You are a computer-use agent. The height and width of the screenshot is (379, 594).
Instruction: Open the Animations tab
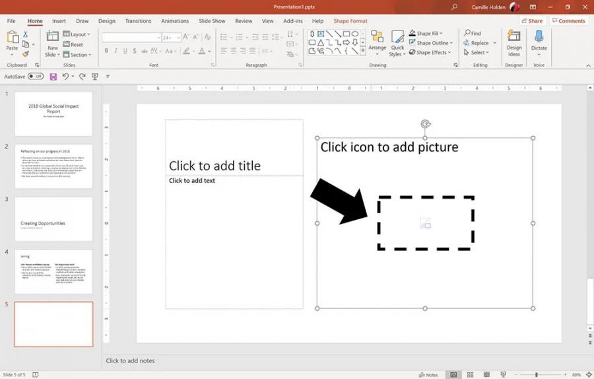175,21
